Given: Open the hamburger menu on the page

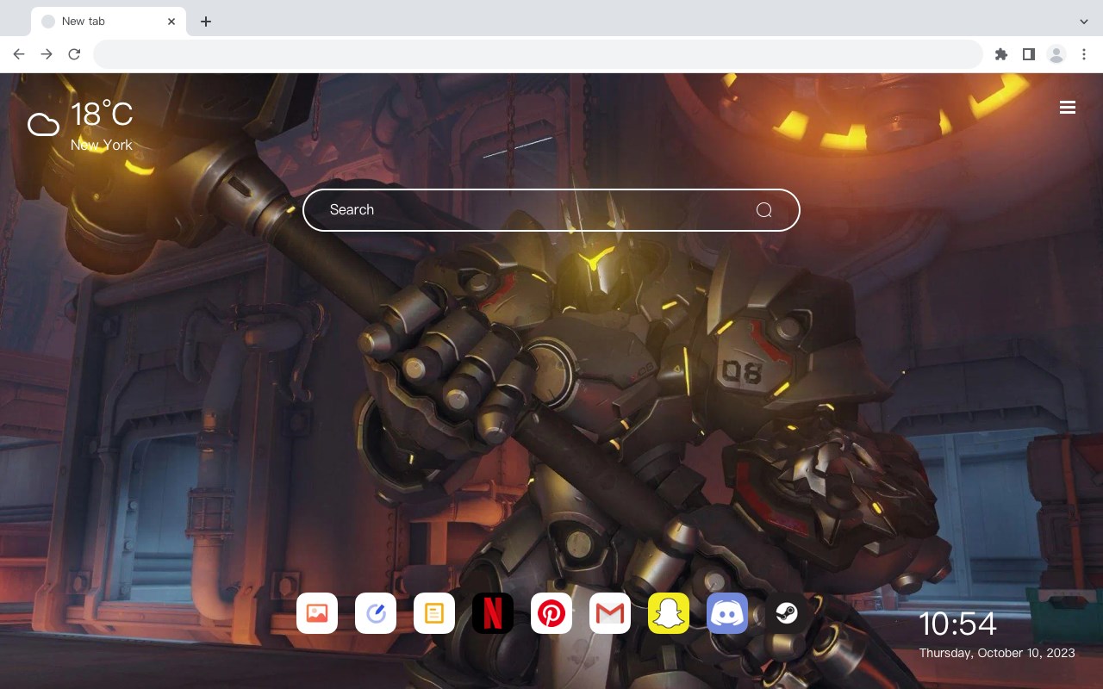Looking at the screenshot, I should coord(1068,108).
